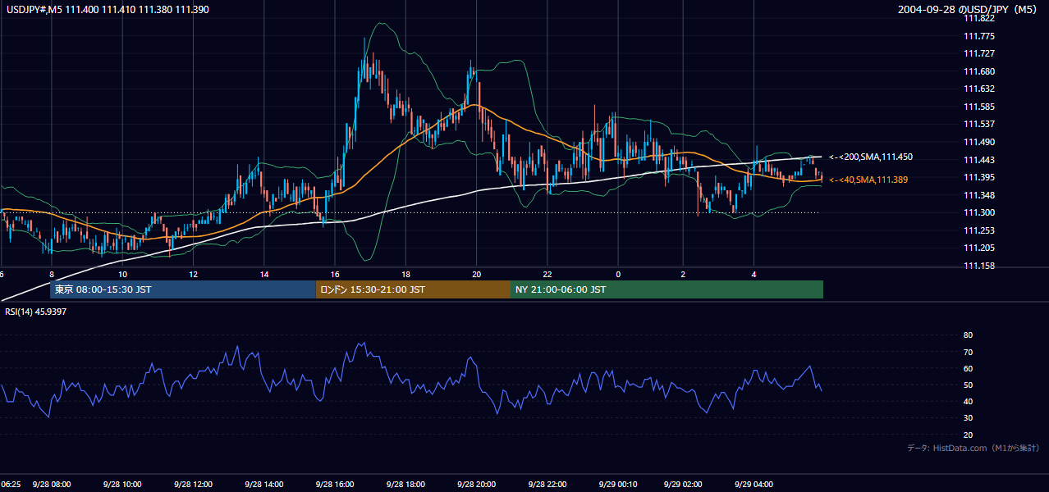
Task: Click RSI scale value 70
Action: 968,352
